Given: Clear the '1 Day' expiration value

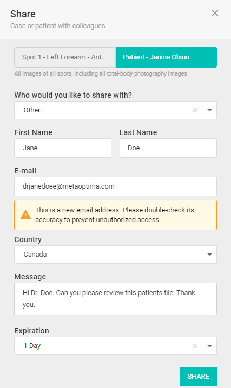Looking at the screenshot, I should tap(195, 346).
